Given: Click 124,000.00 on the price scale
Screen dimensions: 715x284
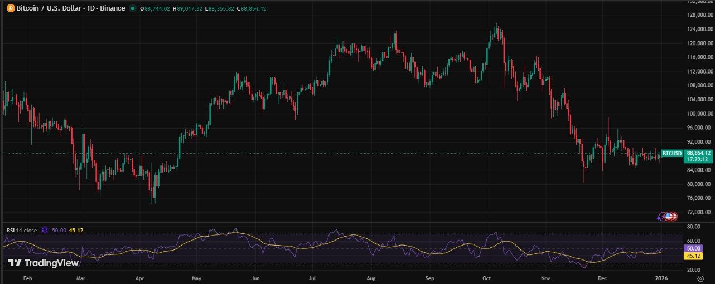Looking at the screenshot, I should click(x=699, y=29).
